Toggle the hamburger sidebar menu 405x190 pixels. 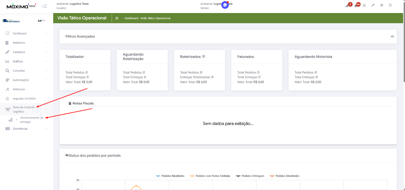(44, 6)
